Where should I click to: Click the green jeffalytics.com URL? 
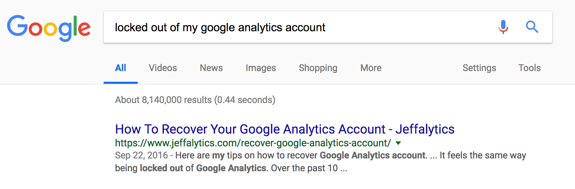click(x=253, y=143)
